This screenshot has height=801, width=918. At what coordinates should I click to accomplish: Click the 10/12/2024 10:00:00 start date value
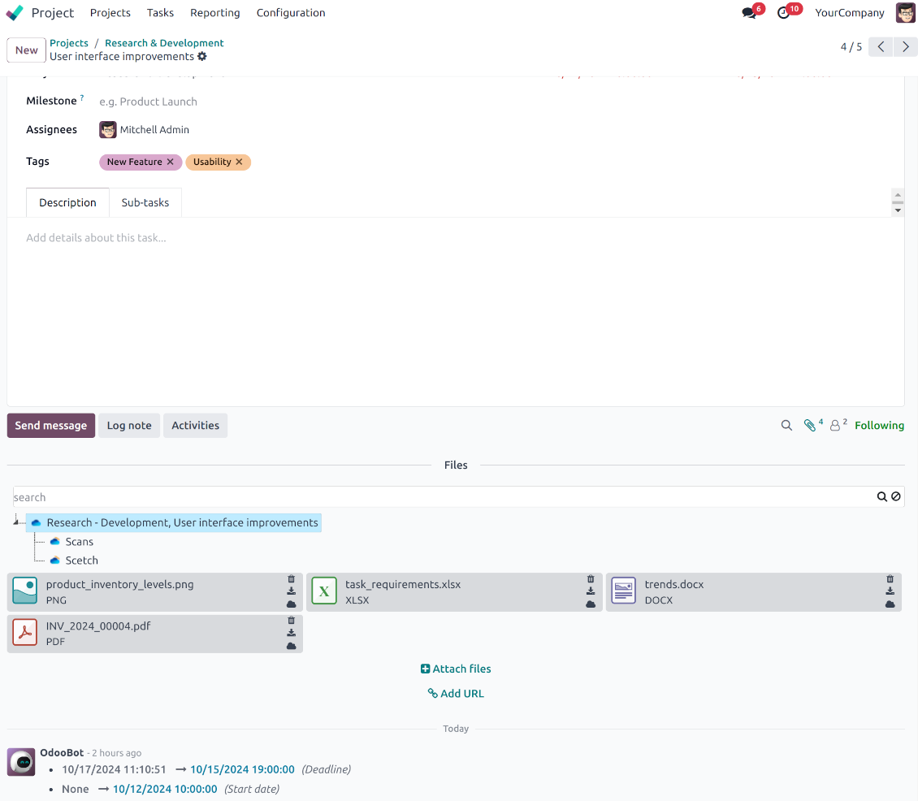click(x=165, y=790)
